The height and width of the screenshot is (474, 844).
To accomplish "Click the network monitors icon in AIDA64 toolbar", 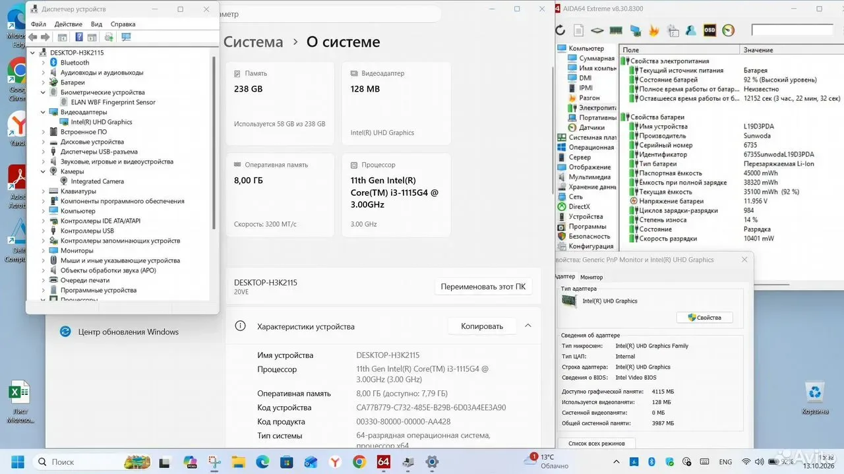I will [x=635, y=30].
